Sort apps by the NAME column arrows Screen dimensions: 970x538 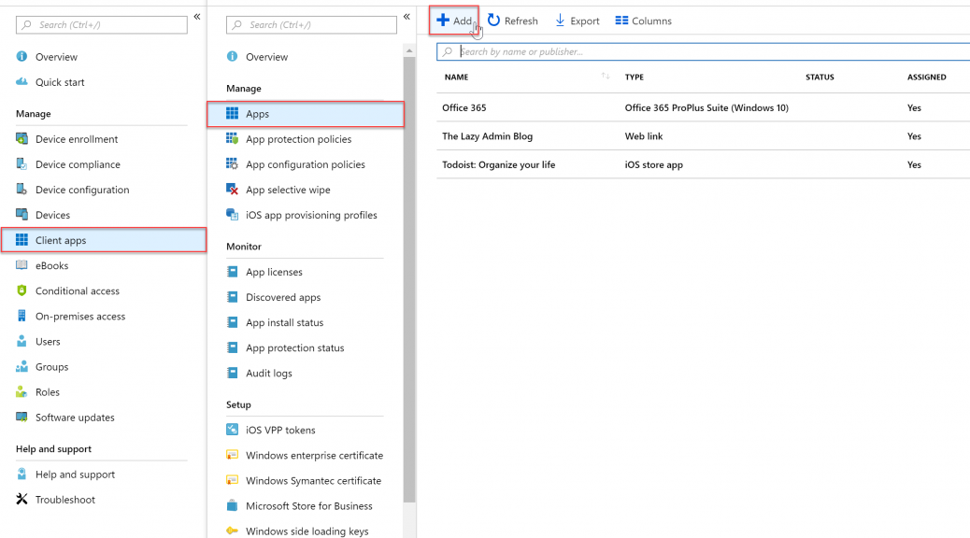coord(605,76)
